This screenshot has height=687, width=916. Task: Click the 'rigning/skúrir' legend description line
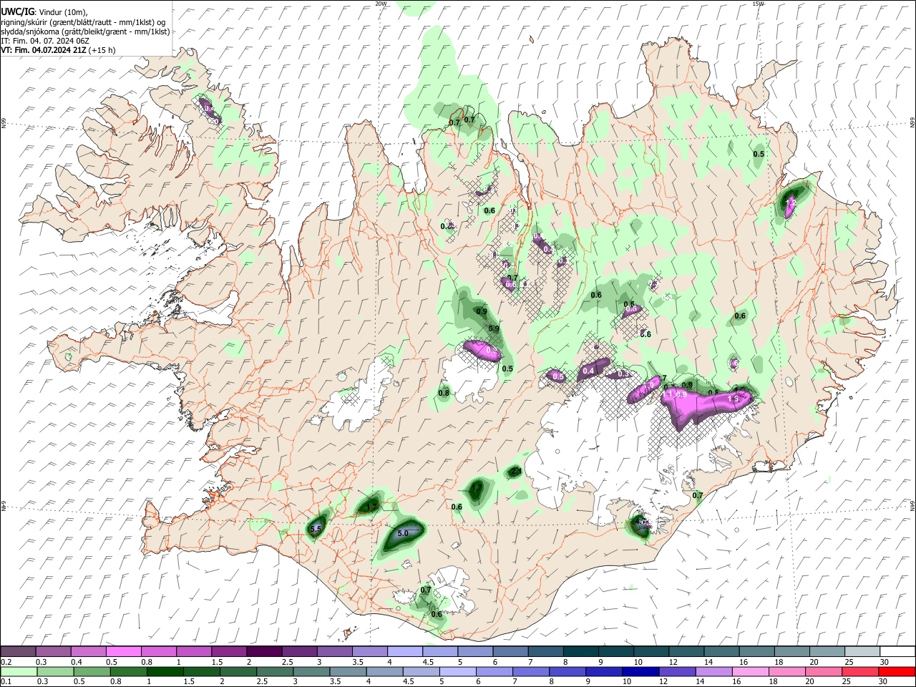pos(83,22)
